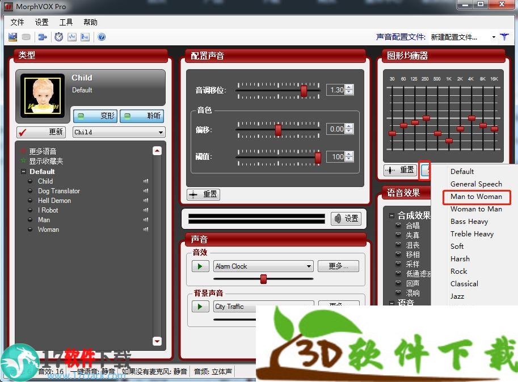Viewport: 518px width, 382px height.
Task: Click the 偏移 timbre slider handle
Action: coord(278,130)
